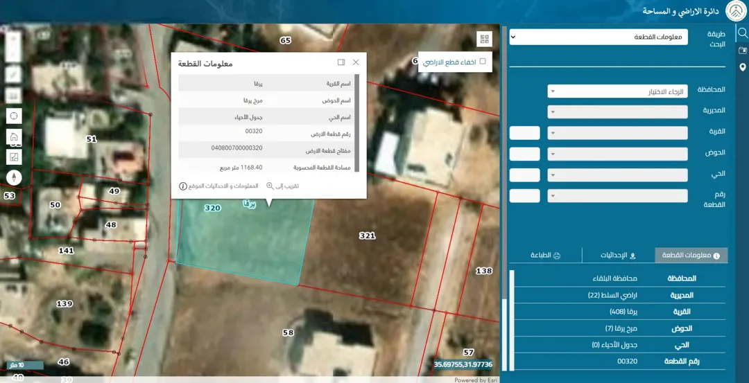Viewport: 749px width, 383px height.
Task: Open the basemap gallery grid icon
Action: point(484,39)
